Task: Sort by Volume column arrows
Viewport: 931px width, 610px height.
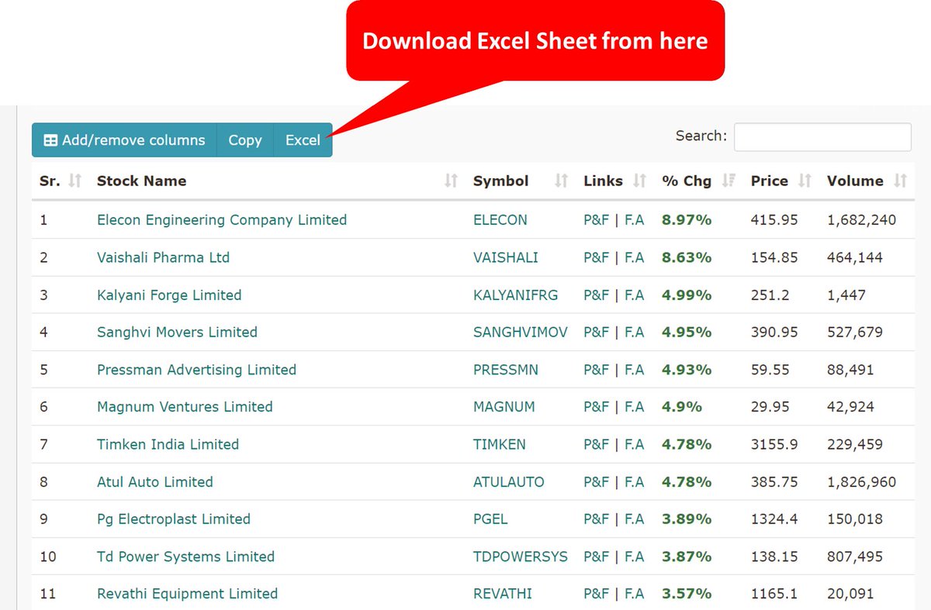Action: pos(900,181)
